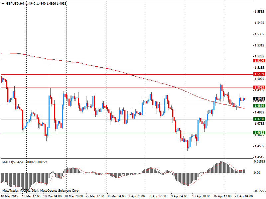Click the 1.5206 red resistance price label
The image size is (266, 199).
[x=259, y=61]
